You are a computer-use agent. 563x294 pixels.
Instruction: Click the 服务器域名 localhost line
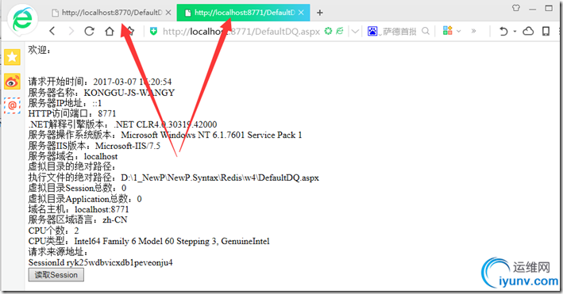pos(73,156)
